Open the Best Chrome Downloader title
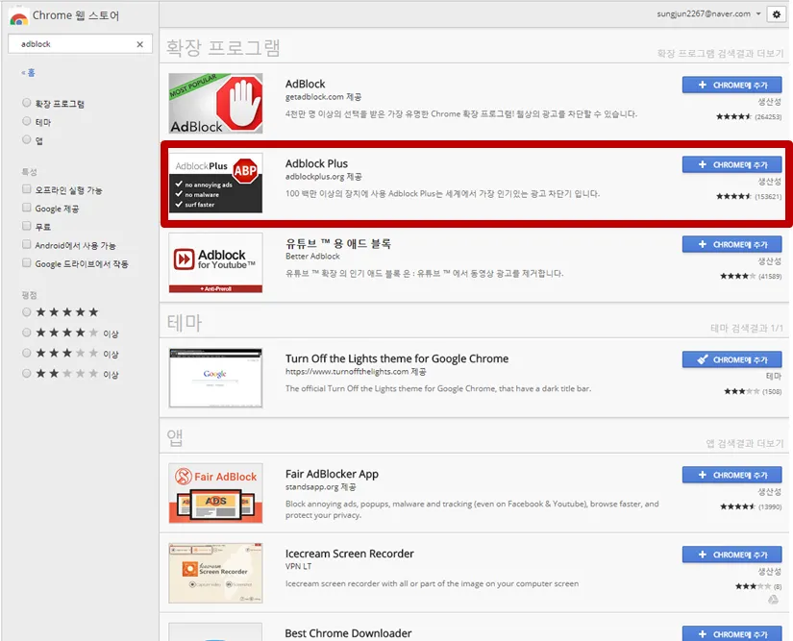This screenshot has height=641, width=793. (348, 633)
